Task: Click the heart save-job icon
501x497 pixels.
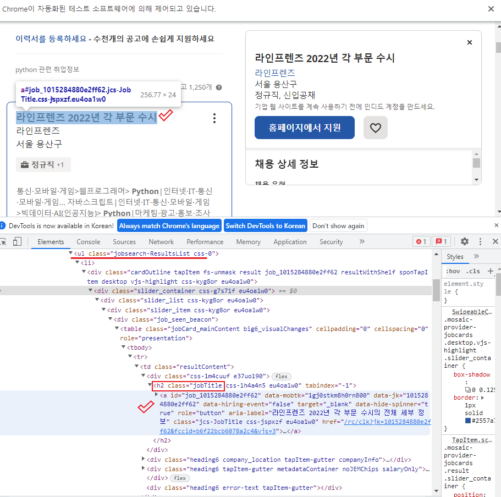Action: [376, 128]
